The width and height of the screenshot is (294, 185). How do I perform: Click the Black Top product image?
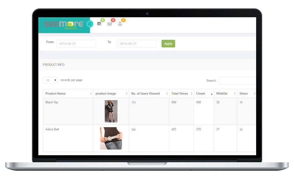coord(111,111)
